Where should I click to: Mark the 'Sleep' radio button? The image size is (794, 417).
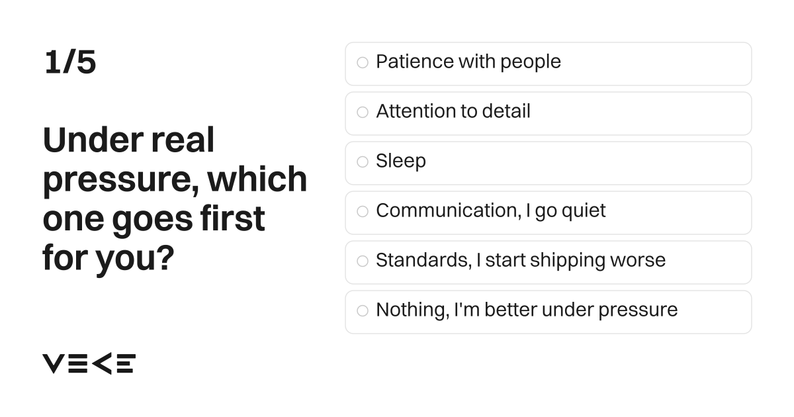pyautogui.click(x=363, y=162)
